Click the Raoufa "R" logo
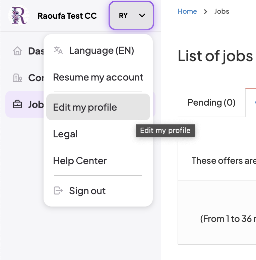Viewport: 256px width, 260px height. [19, 15]
